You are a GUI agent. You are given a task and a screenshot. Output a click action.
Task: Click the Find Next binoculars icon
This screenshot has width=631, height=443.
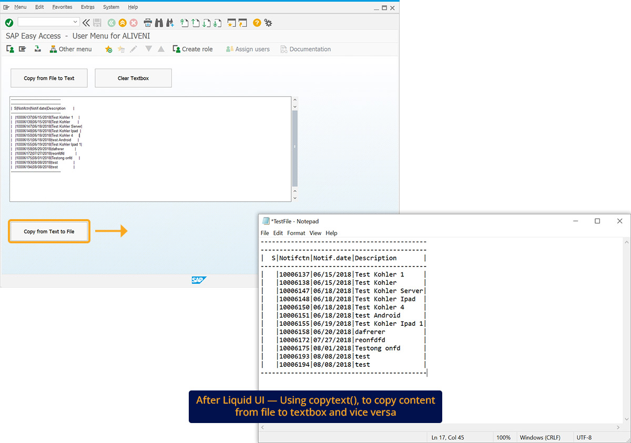[170, 23]
